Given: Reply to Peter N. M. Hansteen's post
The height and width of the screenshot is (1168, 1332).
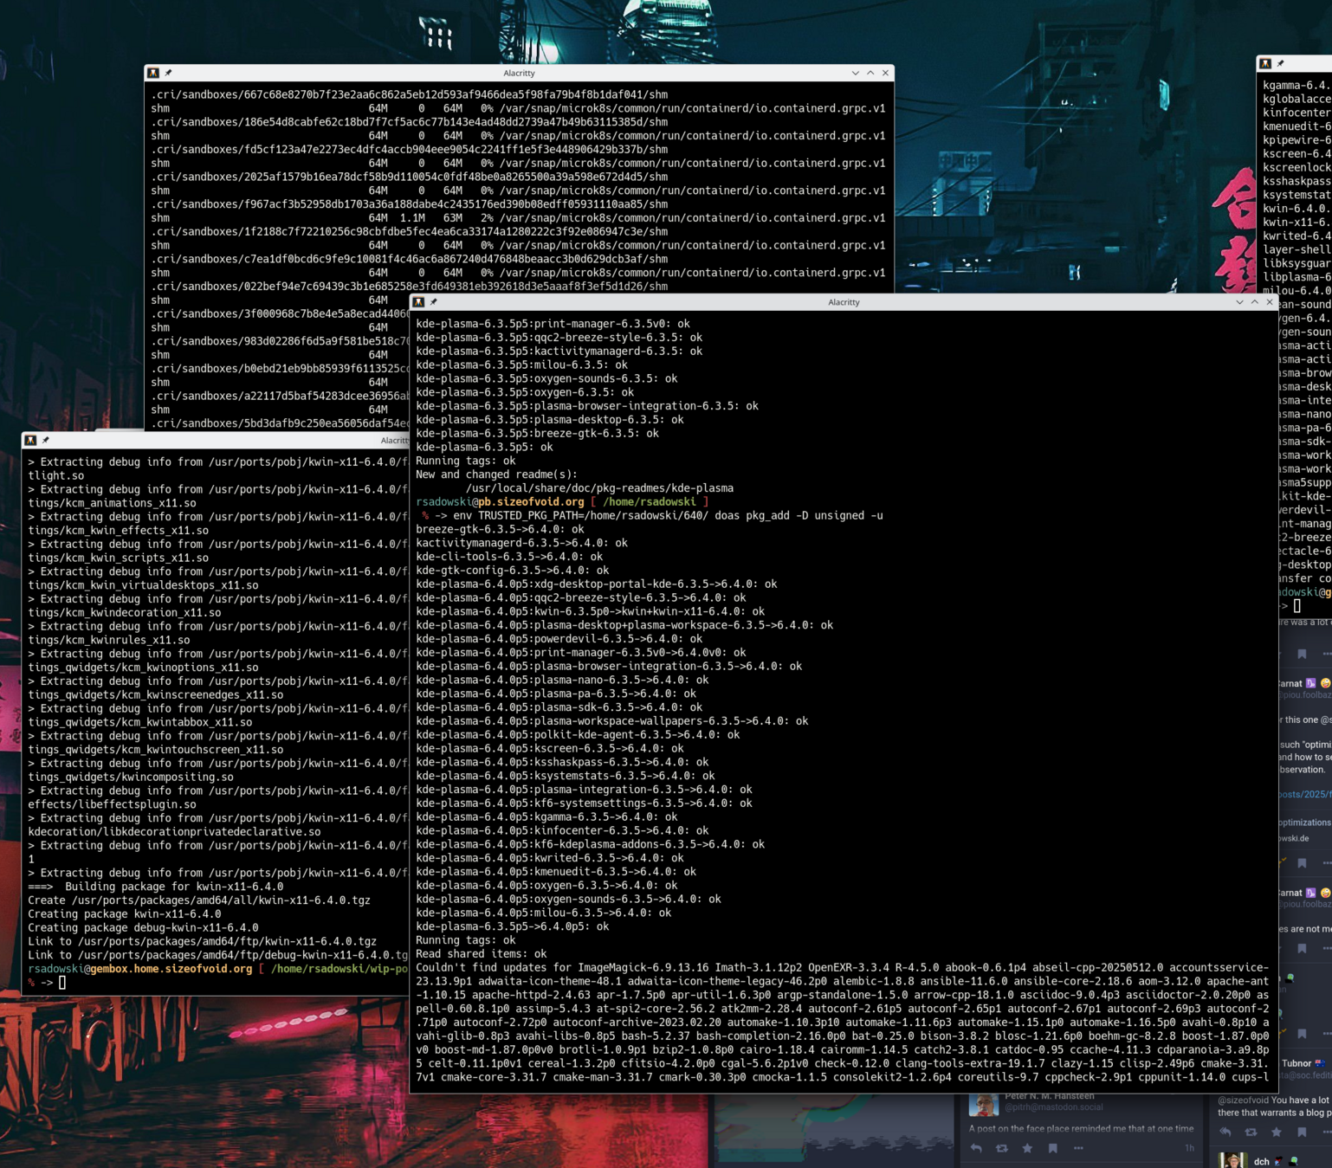Looking at the screenshot, I should point(976,1148).
